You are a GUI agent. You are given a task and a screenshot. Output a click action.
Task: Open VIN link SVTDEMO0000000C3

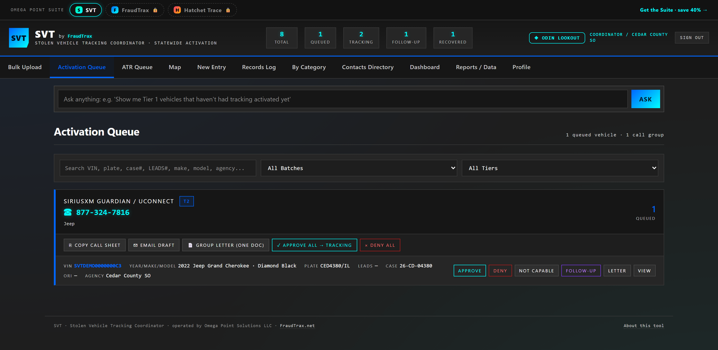click(x=97, y=266)
